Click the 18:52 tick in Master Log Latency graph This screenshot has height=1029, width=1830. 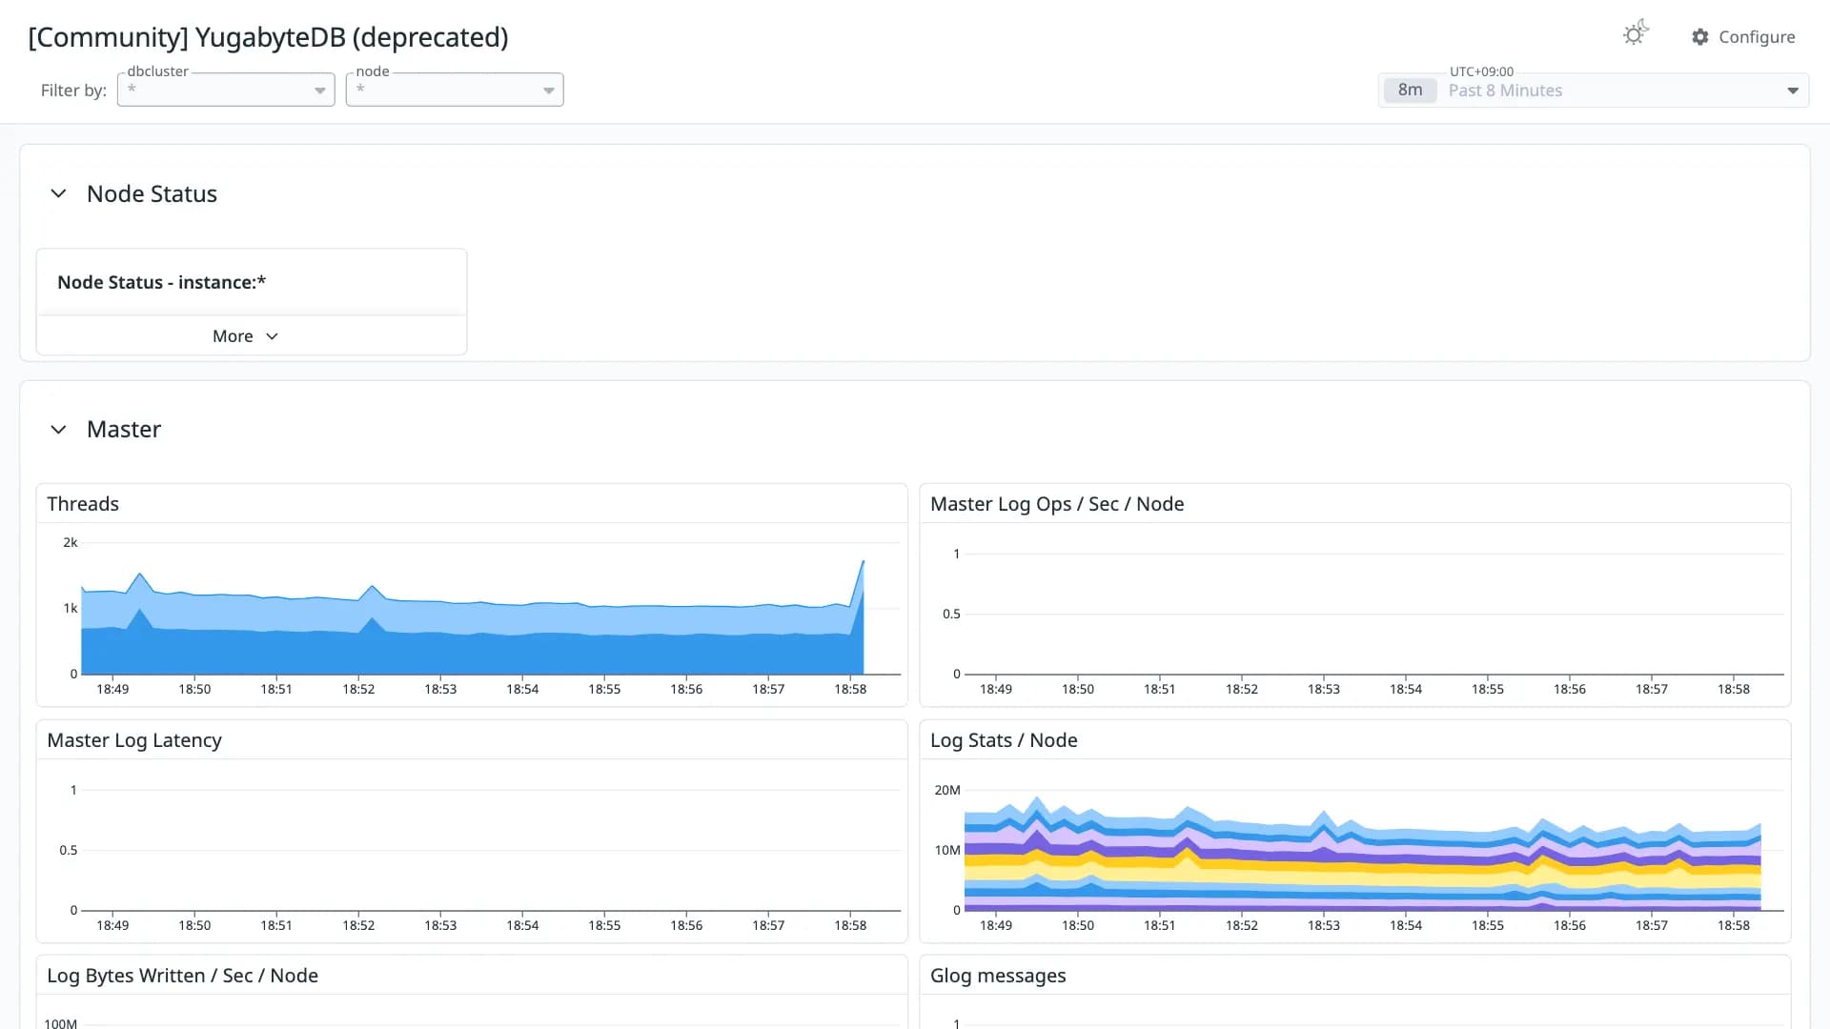[x=358, y=925]
